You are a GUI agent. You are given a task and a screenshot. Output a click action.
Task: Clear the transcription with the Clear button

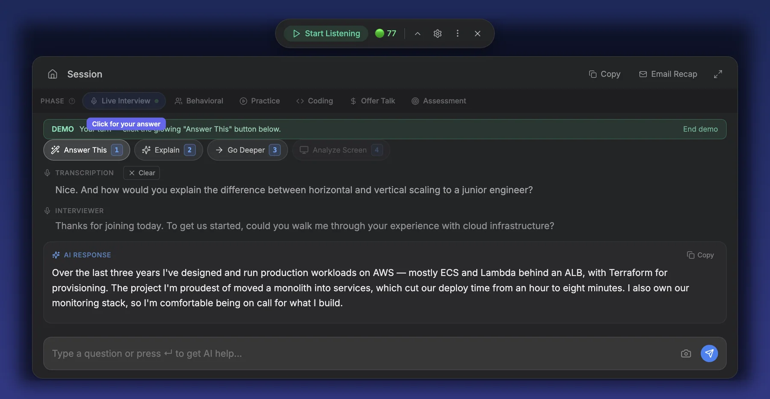[x=142, y=173]
